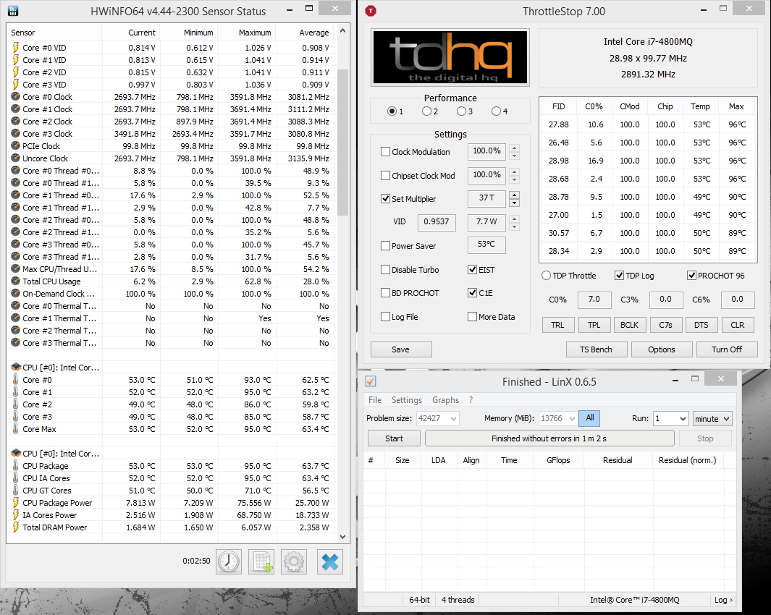The width and height of the screenshot is (771, 615).
Task: Decrease Chipset Clock Mod percent stepper
Action: click(514, 179)
